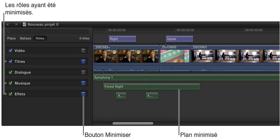Viewport: 280px width, 139px height.
Task: Minimize the Vidéo role clips
Action: tap(83, 51)
